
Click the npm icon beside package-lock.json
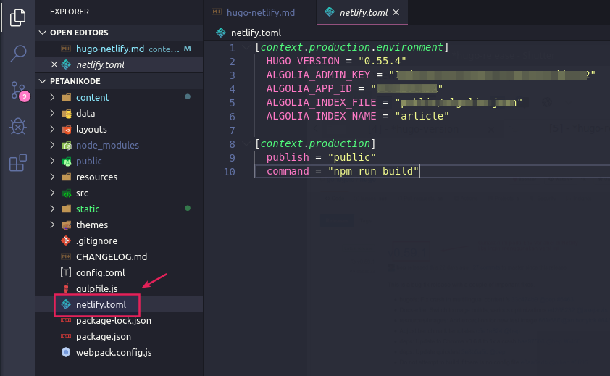click(x=66, y=320)
